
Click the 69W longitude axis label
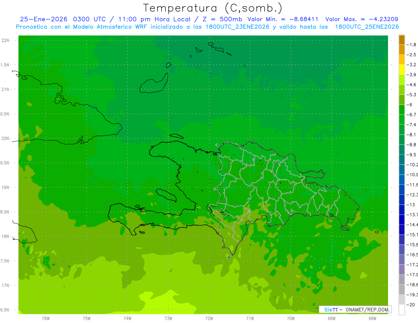click(332, 318)
